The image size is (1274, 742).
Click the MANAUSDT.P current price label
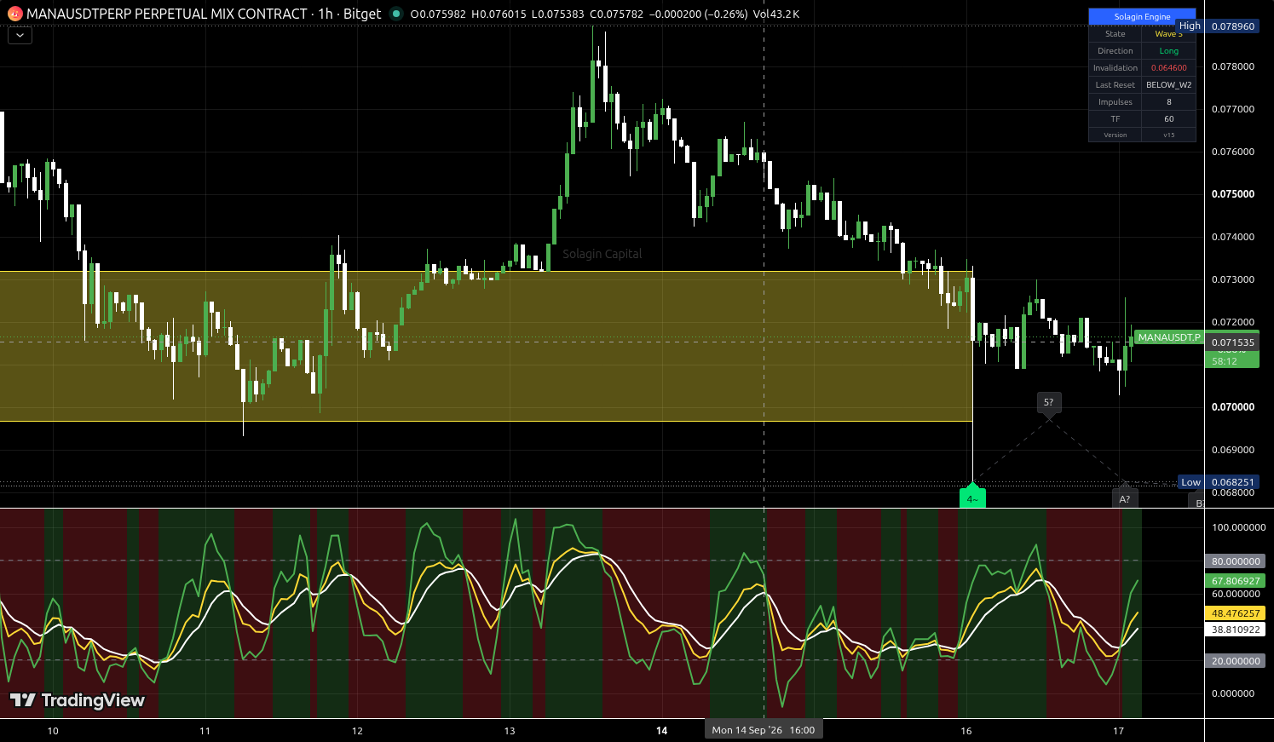click(x=1169, y=337)
